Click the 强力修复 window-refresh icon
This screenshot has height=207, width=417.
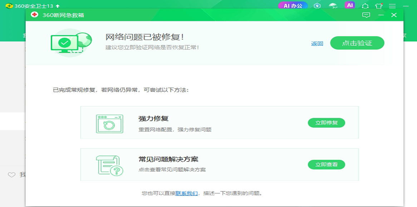coord(109,124)
